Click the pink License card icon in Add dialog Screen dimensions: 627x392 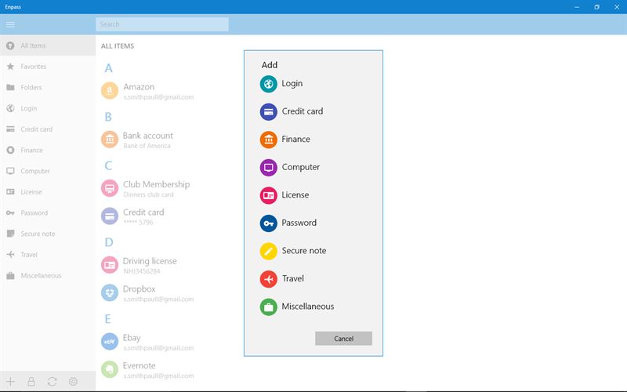[268, 195]
